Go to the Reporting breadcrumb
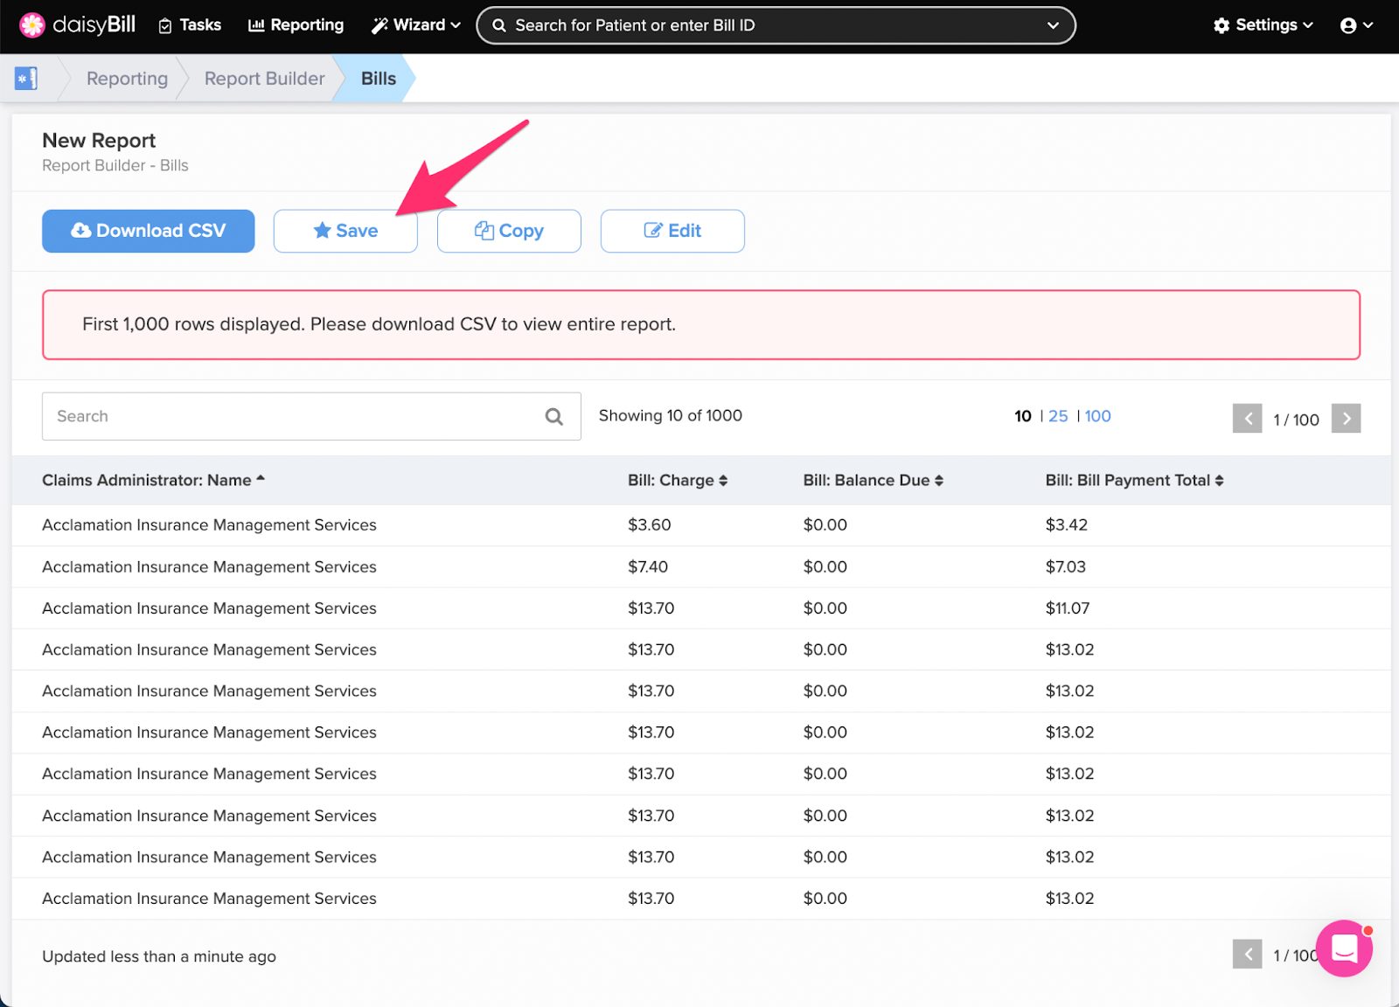The image size is (1399, 1007). pyautogui.click(x=127, y=79)
